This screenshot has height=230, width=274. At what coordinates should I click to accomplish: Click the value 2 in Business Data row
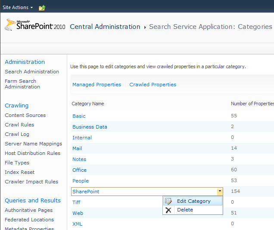232,126
